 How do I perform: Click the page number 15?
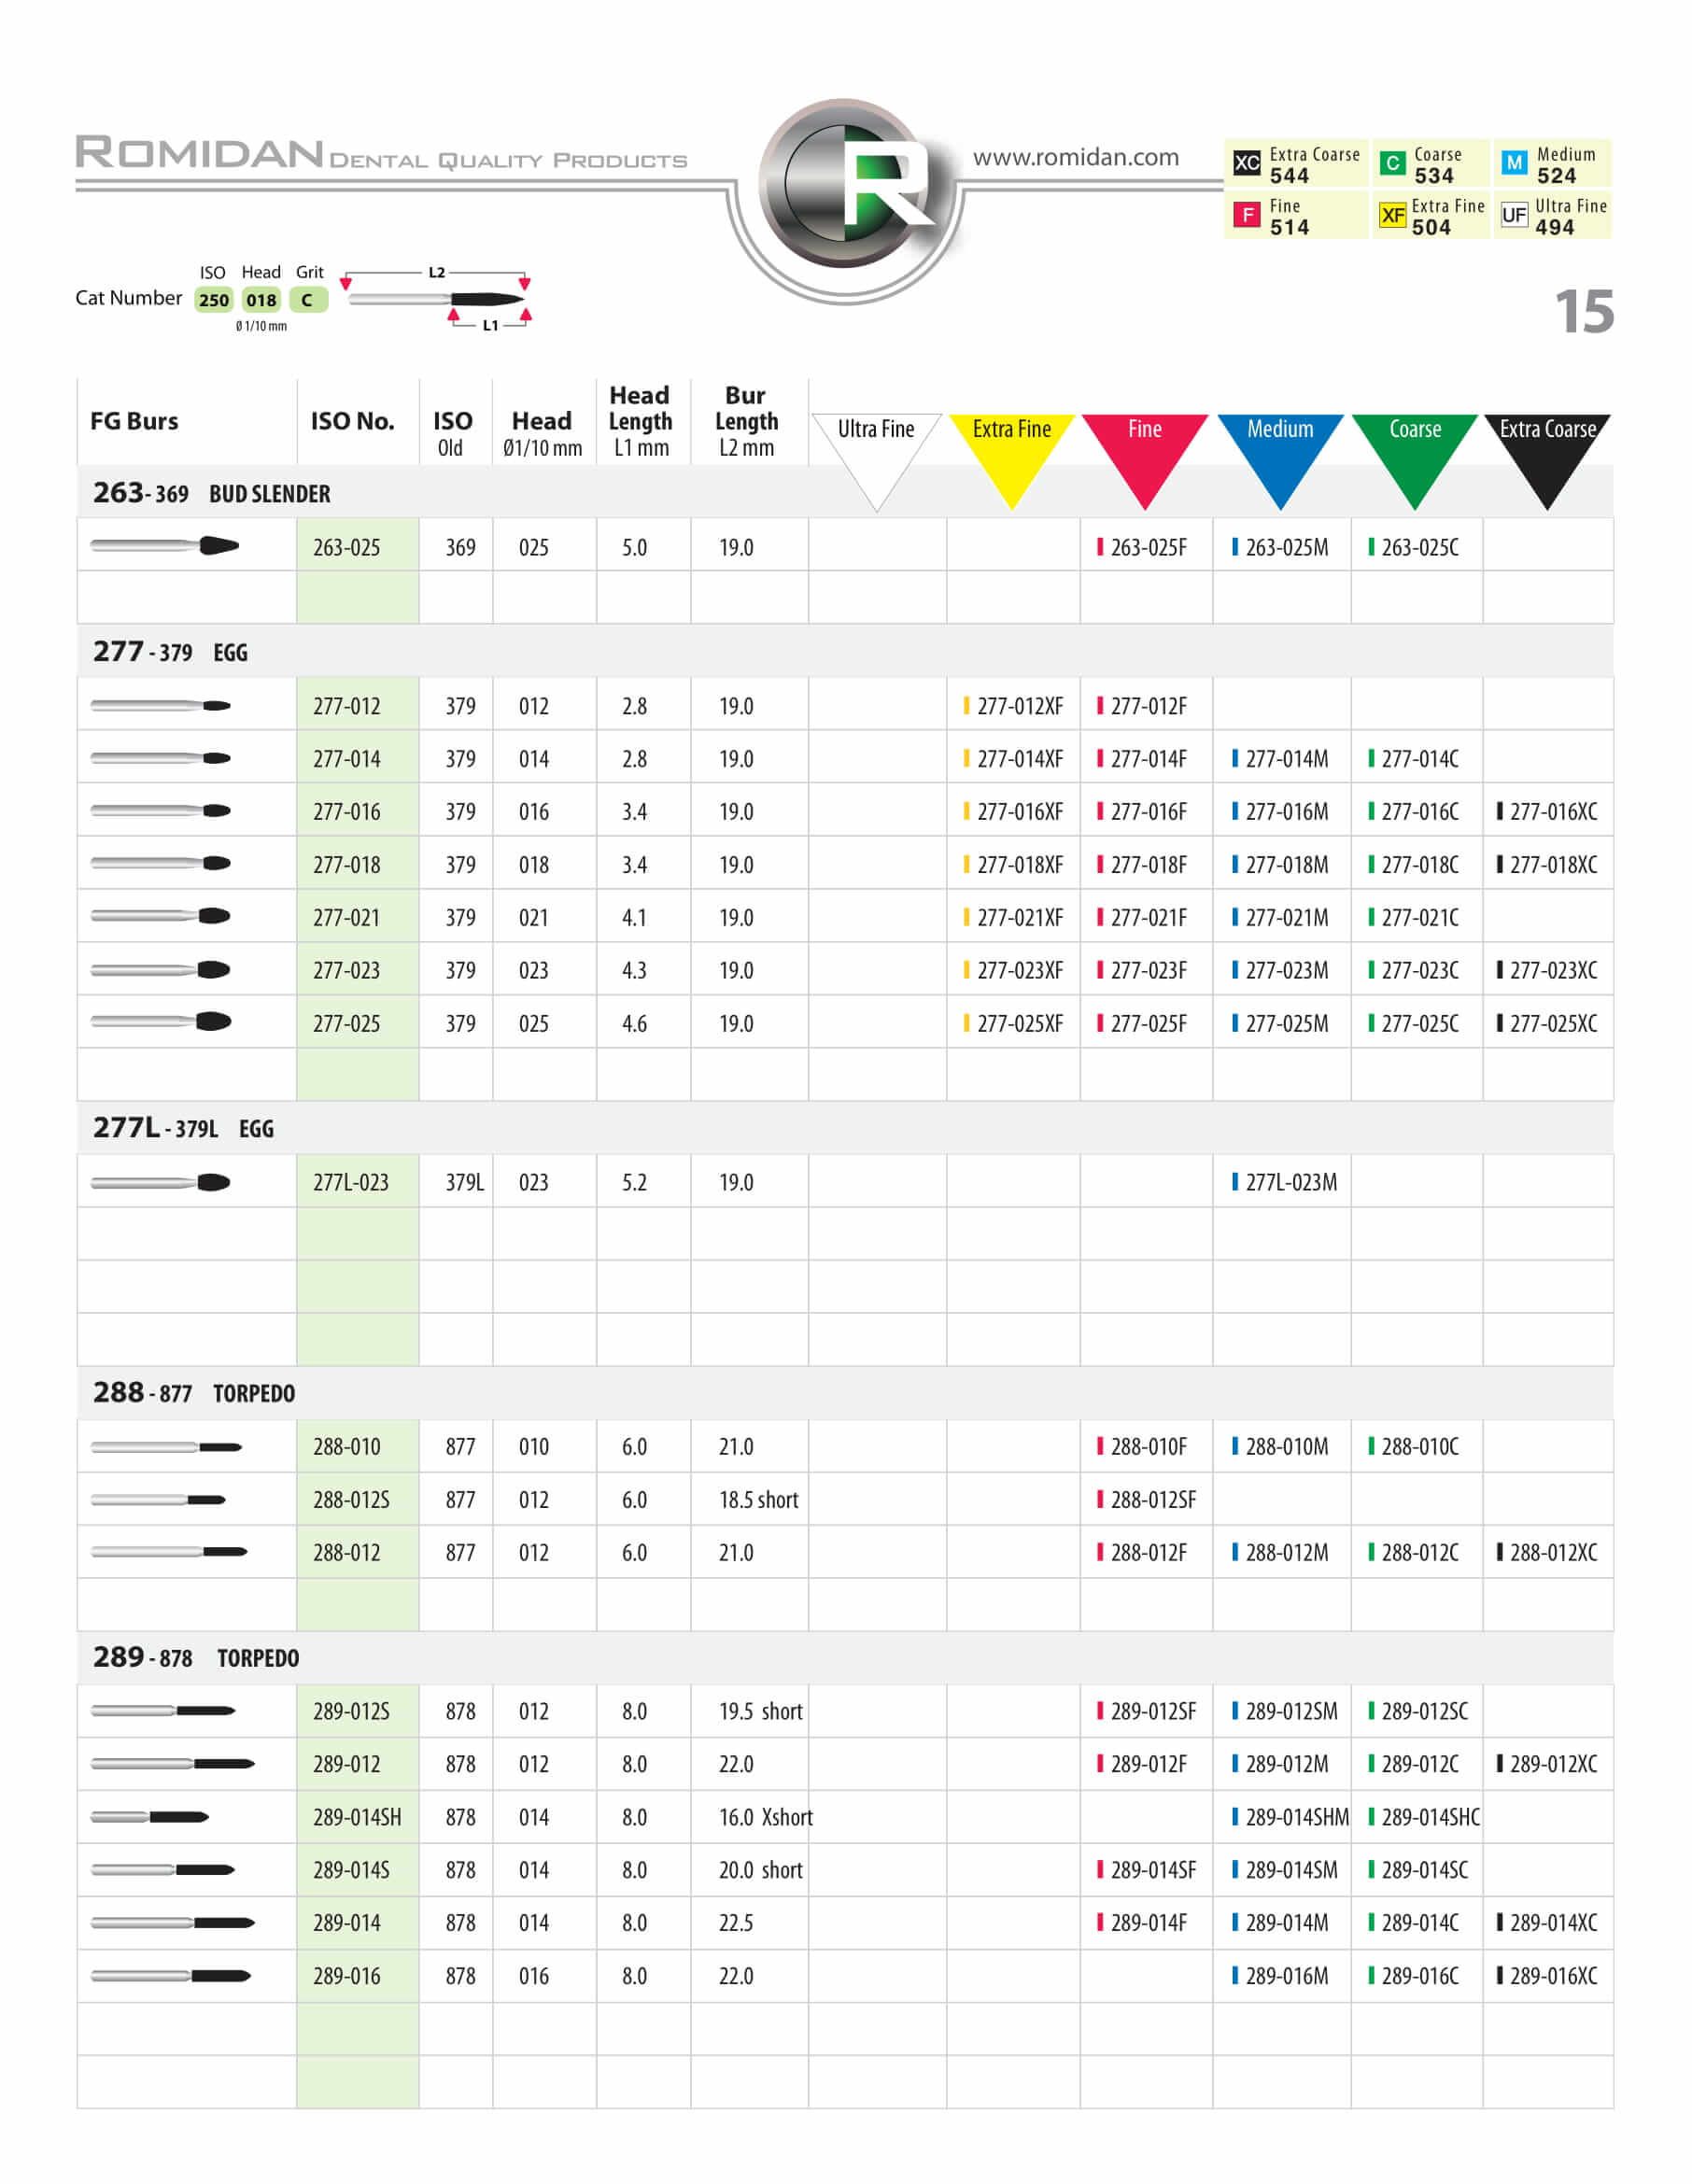pos(1584,311)
